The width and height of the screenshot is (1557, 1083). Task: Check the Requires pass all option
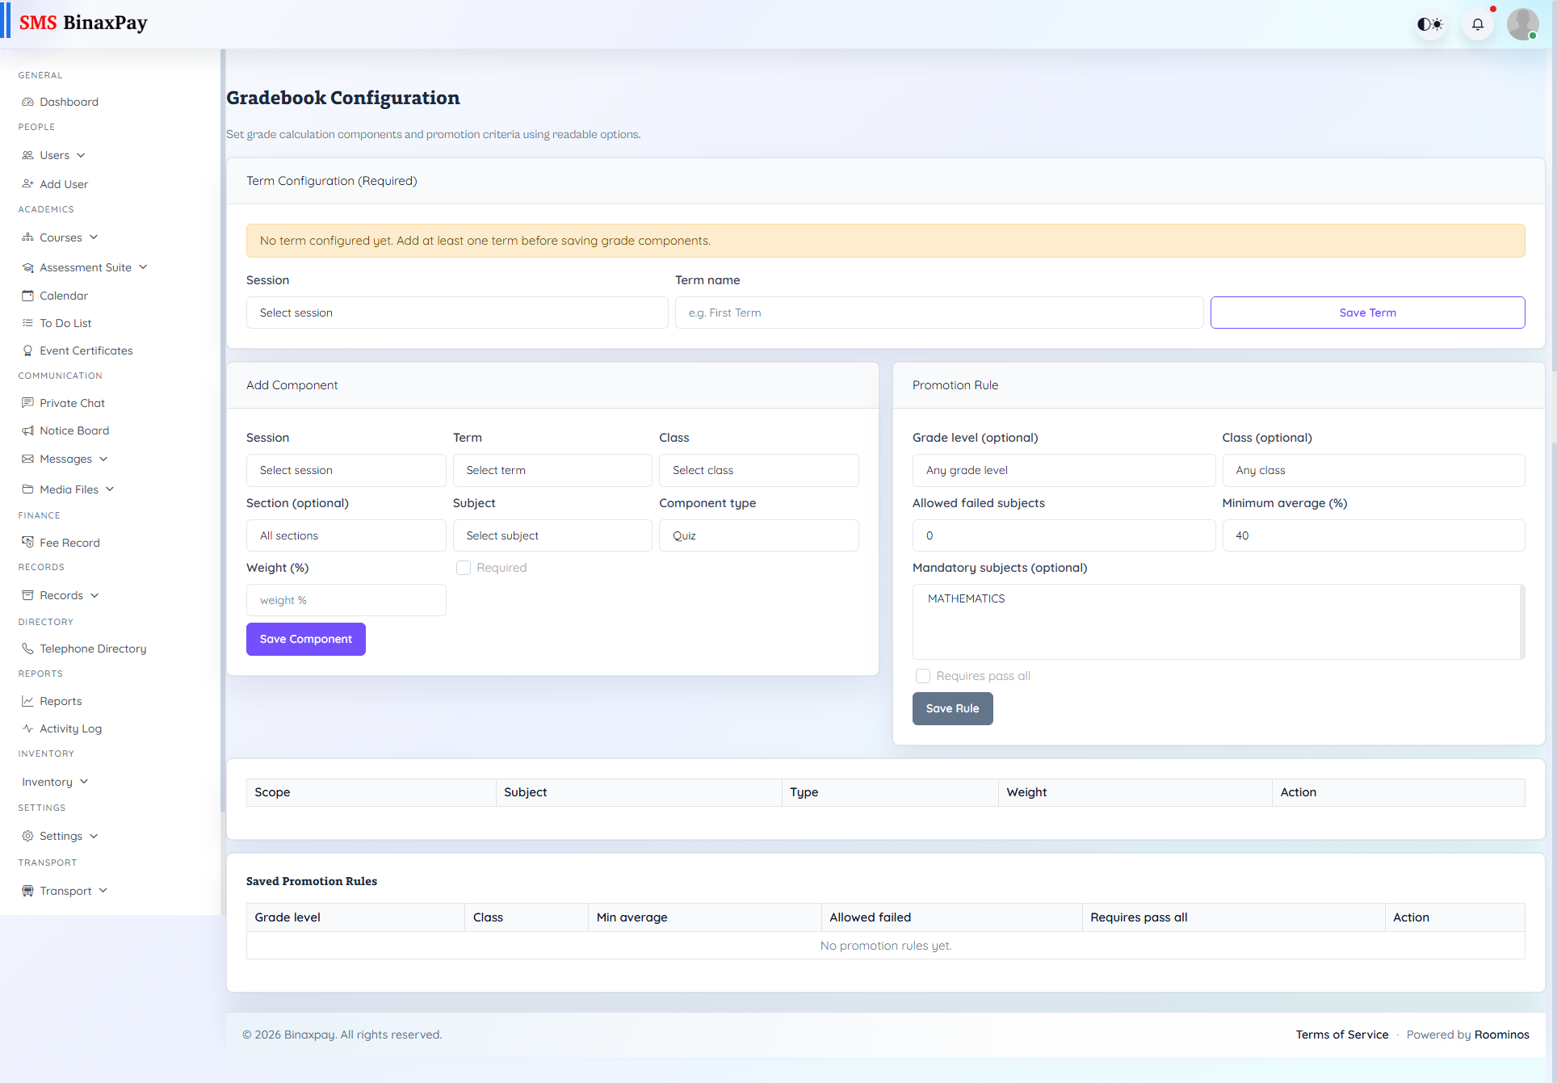coord(922,675)
